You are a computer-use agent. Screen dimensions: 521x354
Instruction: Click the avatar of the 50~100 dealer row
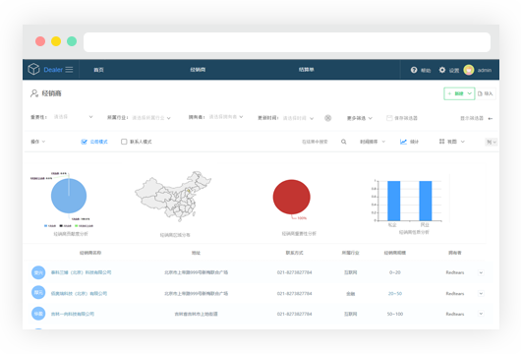38,314
